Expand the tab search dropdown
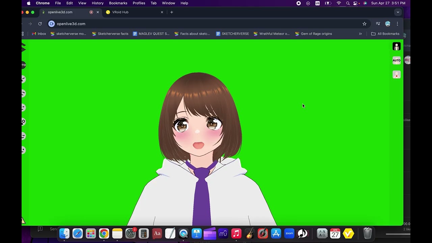Screen dimensions: 432x243 [x=398, y=12]
